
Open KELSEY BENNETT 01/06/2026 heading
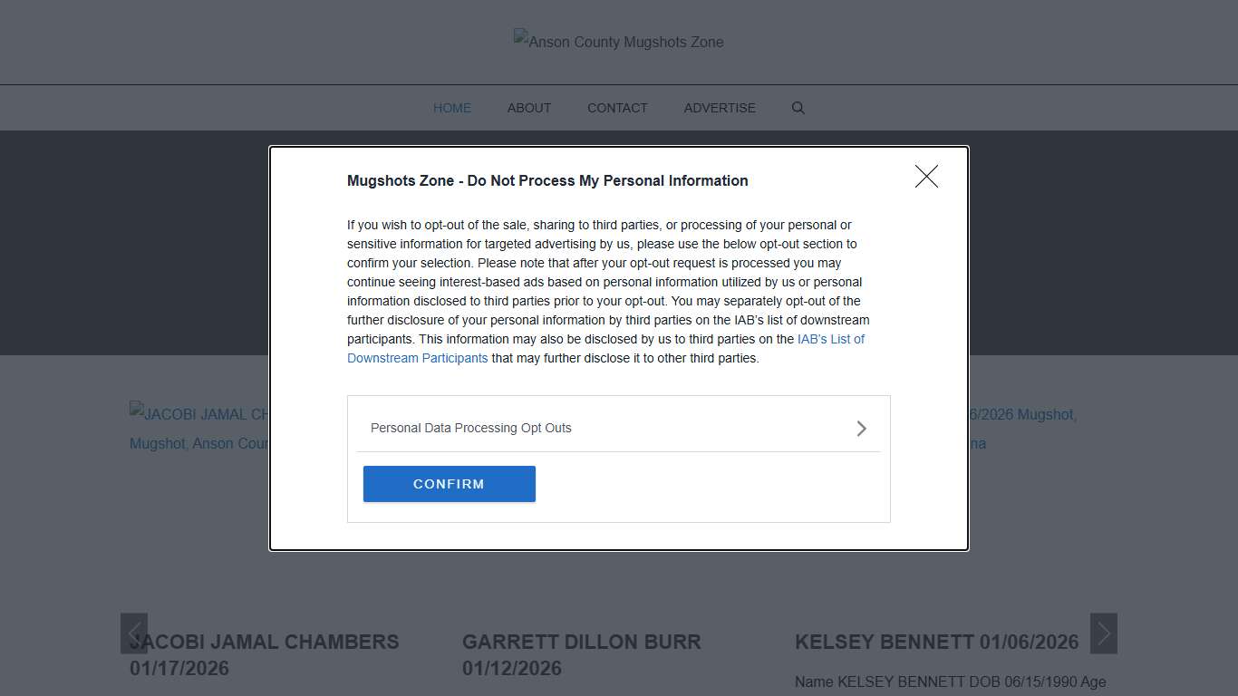click(x=936, y=643)
